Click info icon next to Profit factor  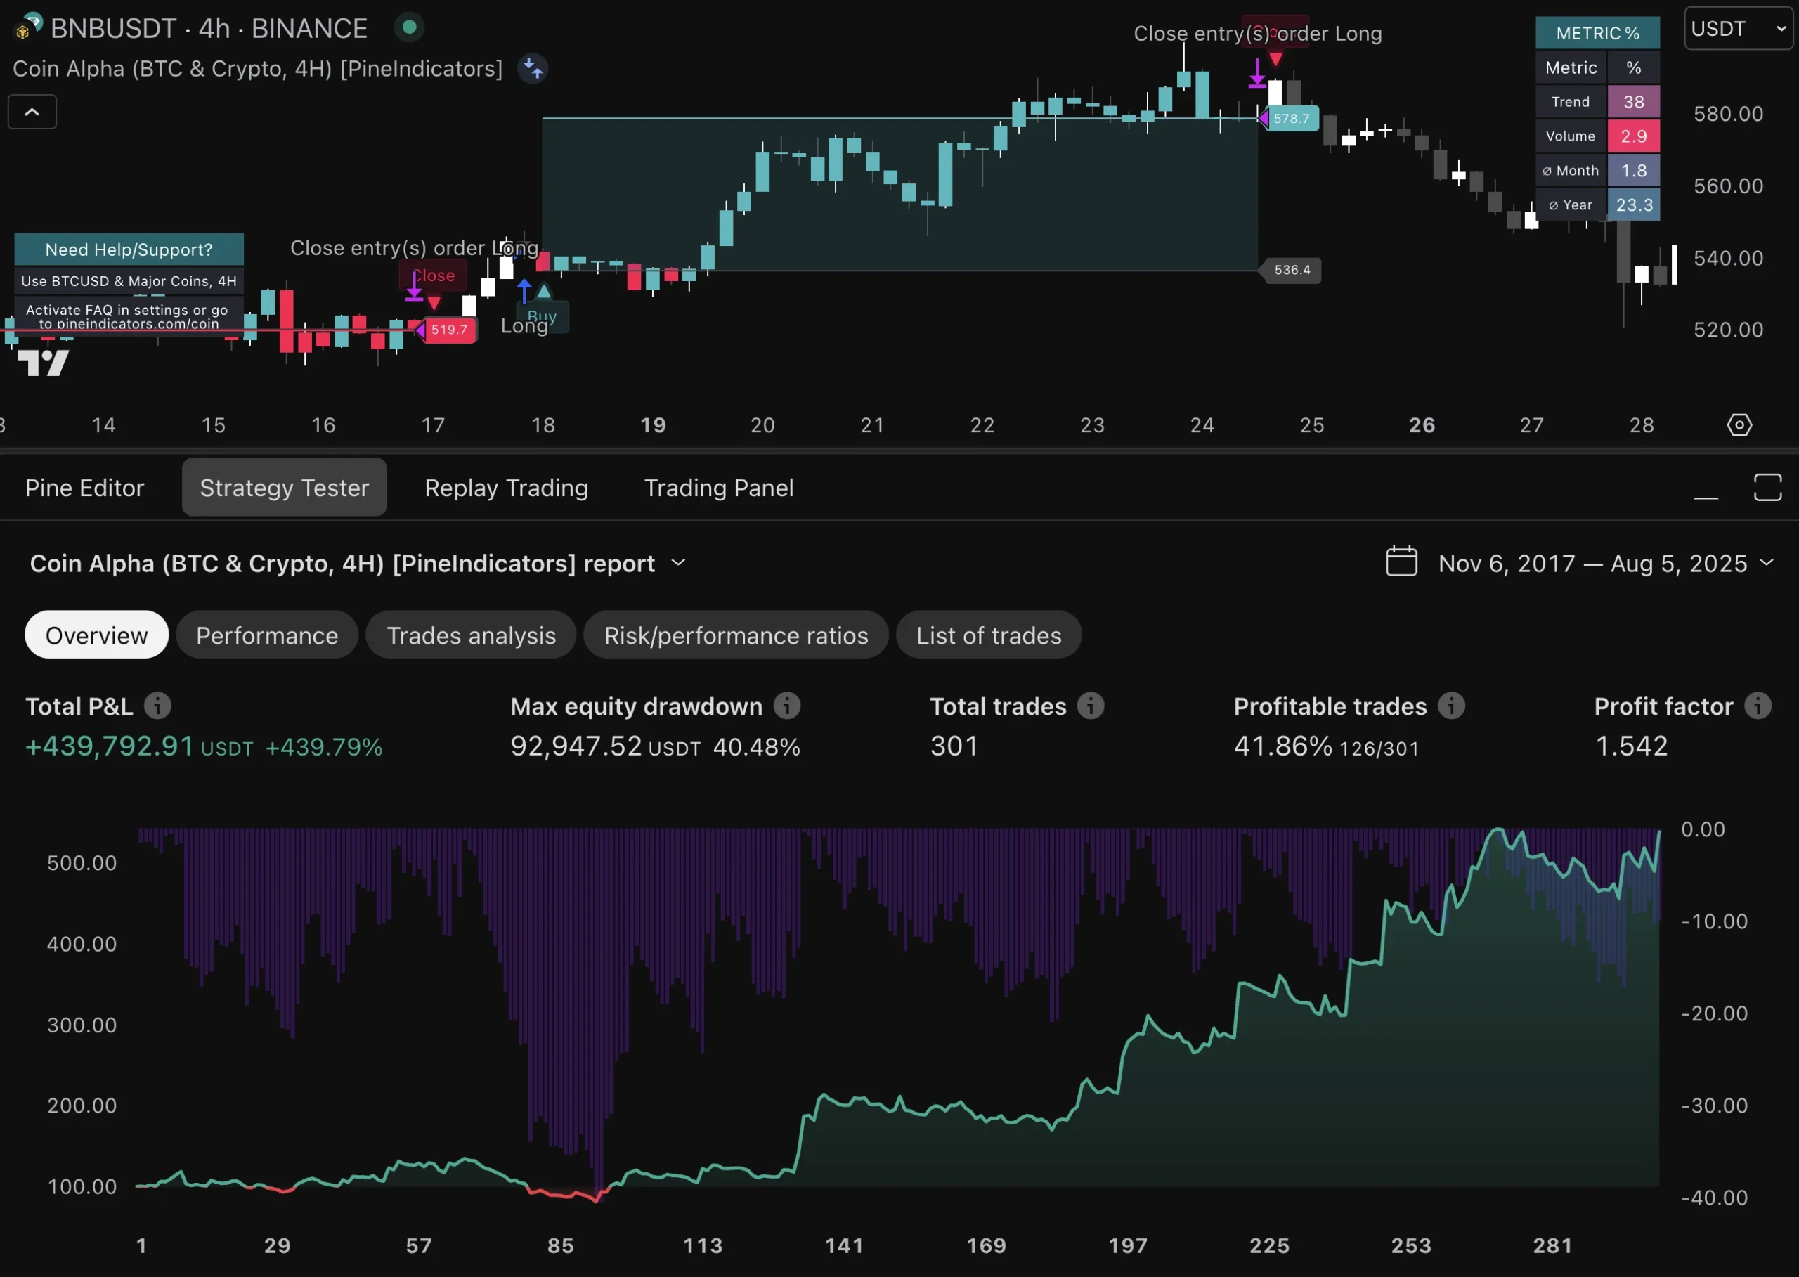[1758, 706]
